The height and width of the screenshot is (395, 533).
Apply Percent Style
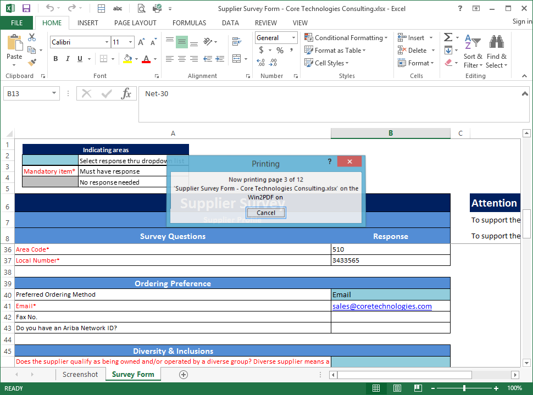click(280, 51)
